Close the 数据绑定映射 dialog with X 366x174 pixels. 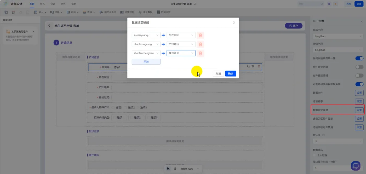[234, 23]
